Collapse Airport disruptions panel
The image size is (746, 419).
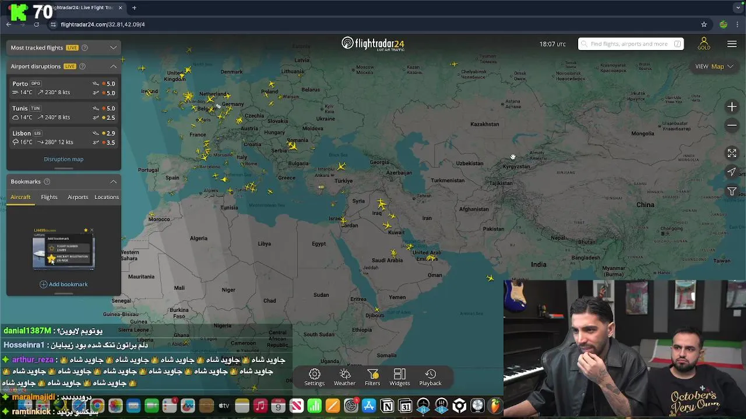coord(113,66)
